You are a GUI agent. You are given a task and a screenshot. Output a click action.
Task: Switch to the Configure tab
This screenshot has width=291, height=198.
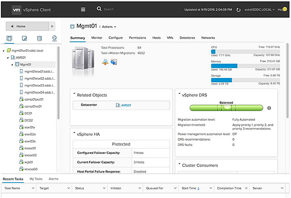tap(115, 38)
